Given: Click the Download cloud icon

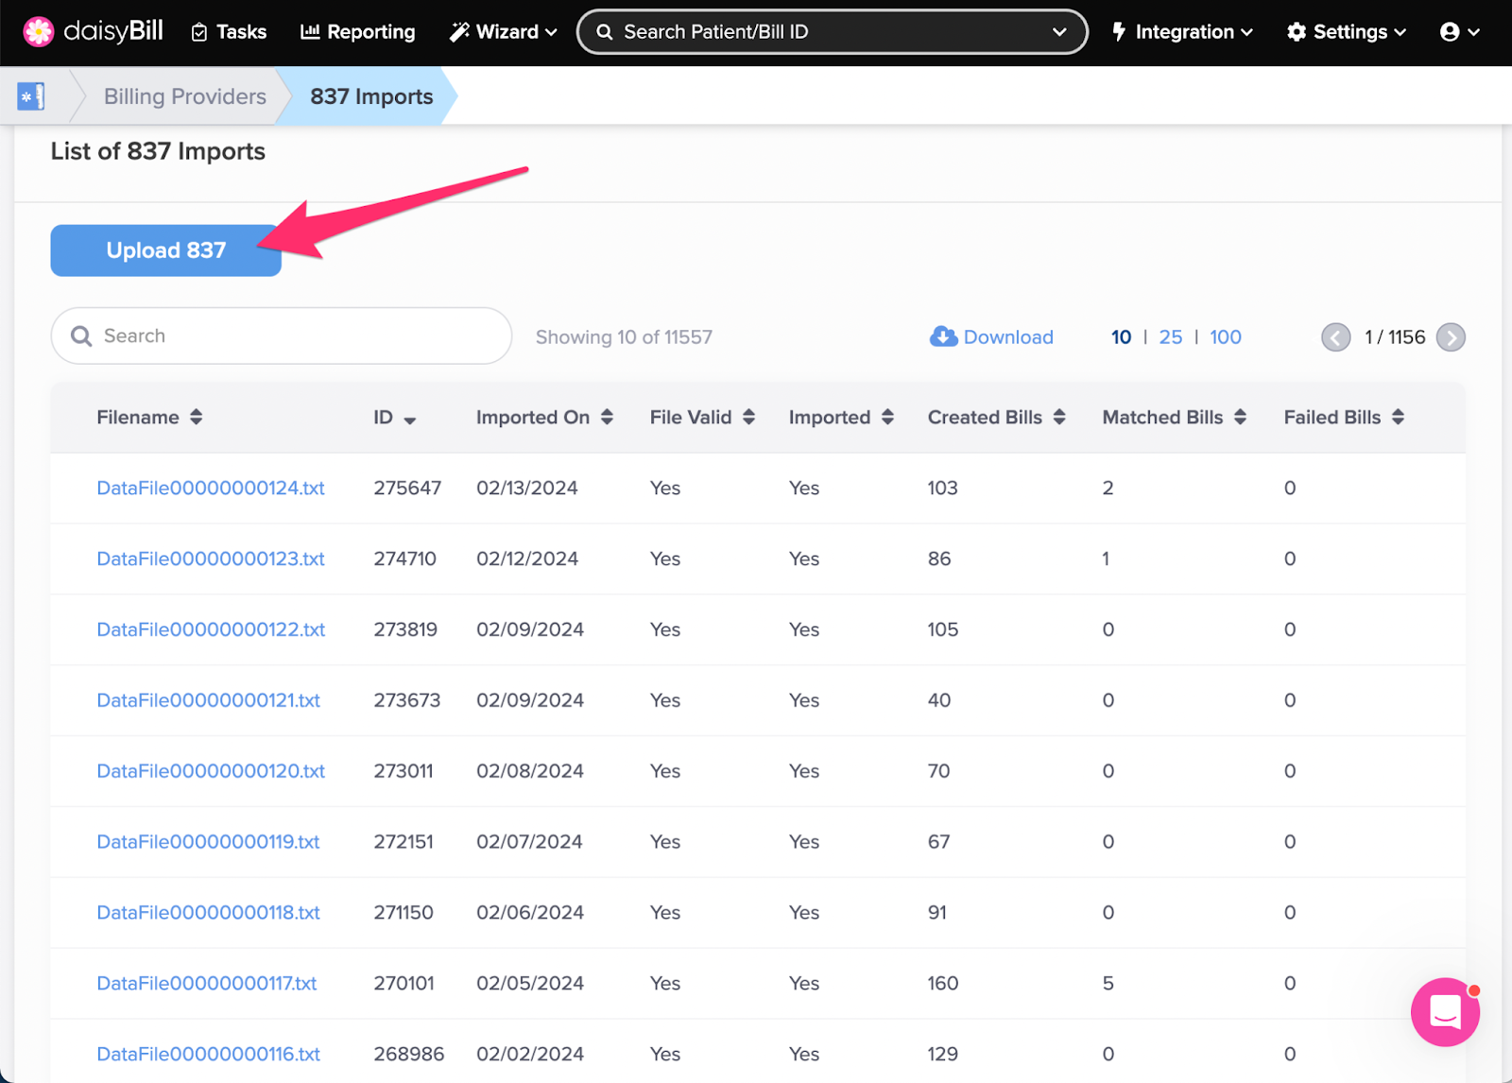Looking at the screenshot, I should (942, 336).
